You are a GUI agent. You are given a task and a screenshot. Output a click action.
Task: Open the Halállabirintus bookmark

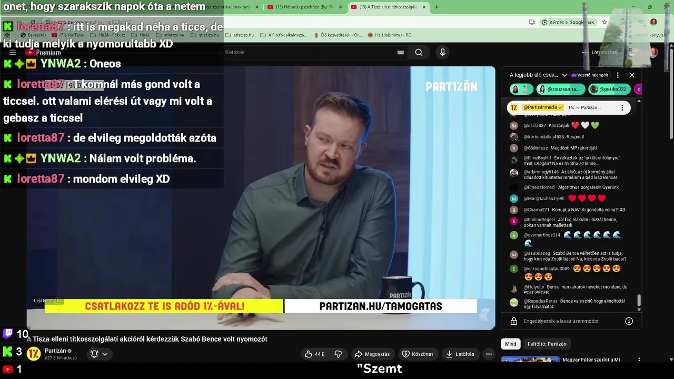(391, 35)
